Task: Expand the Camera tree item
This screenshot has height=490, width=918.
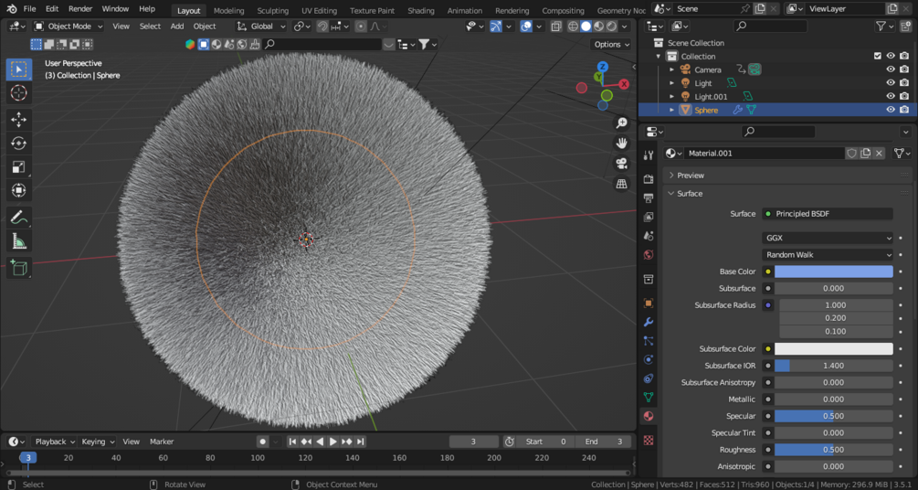Action: 672,69
